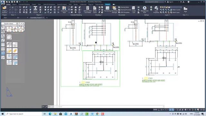Open the Help question mark icon

click(189, 2)
